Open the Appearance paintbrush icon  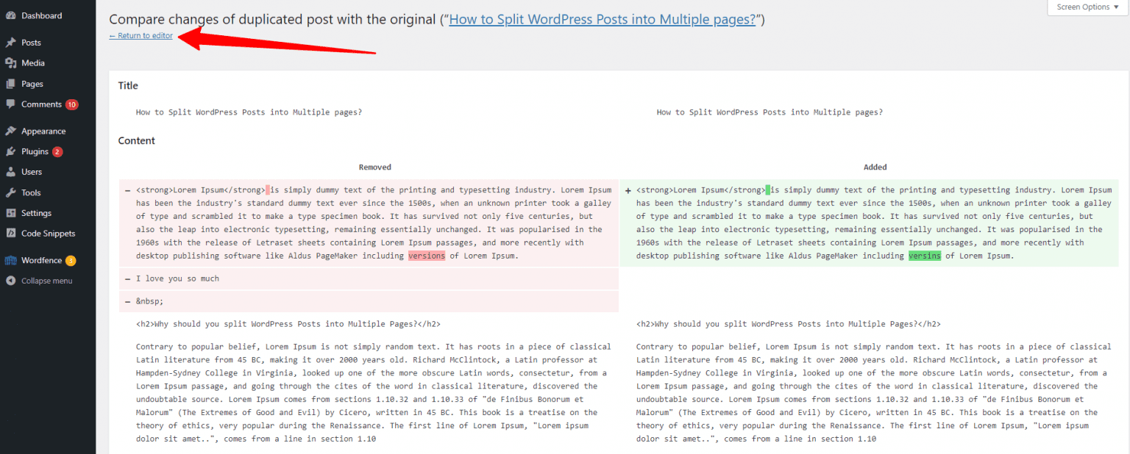[x=10, y=130]
